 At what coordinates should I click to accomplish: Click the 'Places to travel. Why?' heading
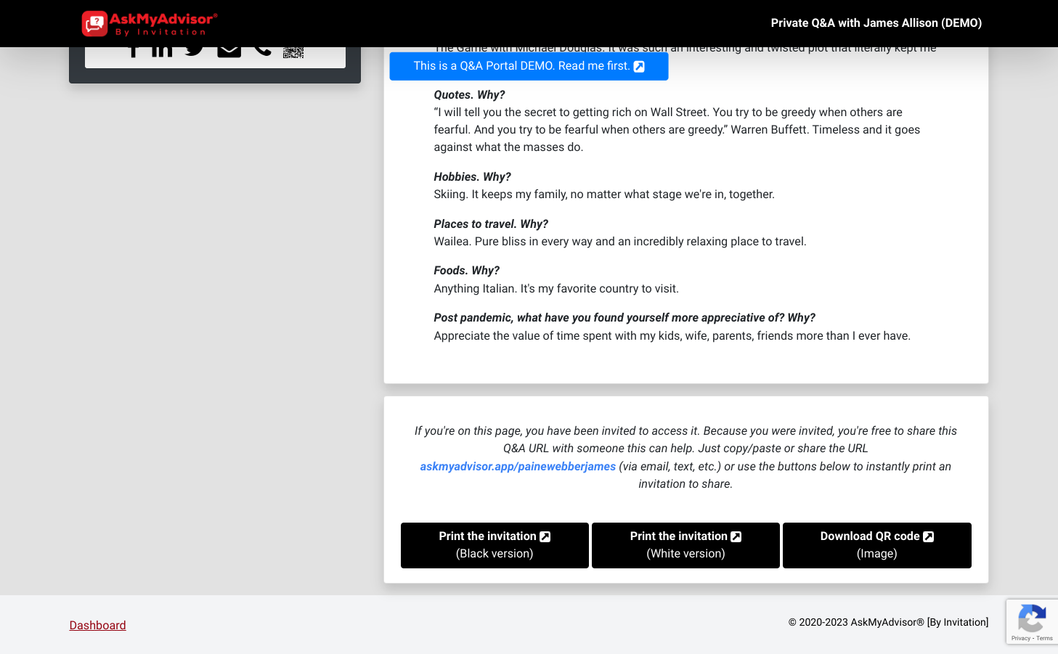491,224
